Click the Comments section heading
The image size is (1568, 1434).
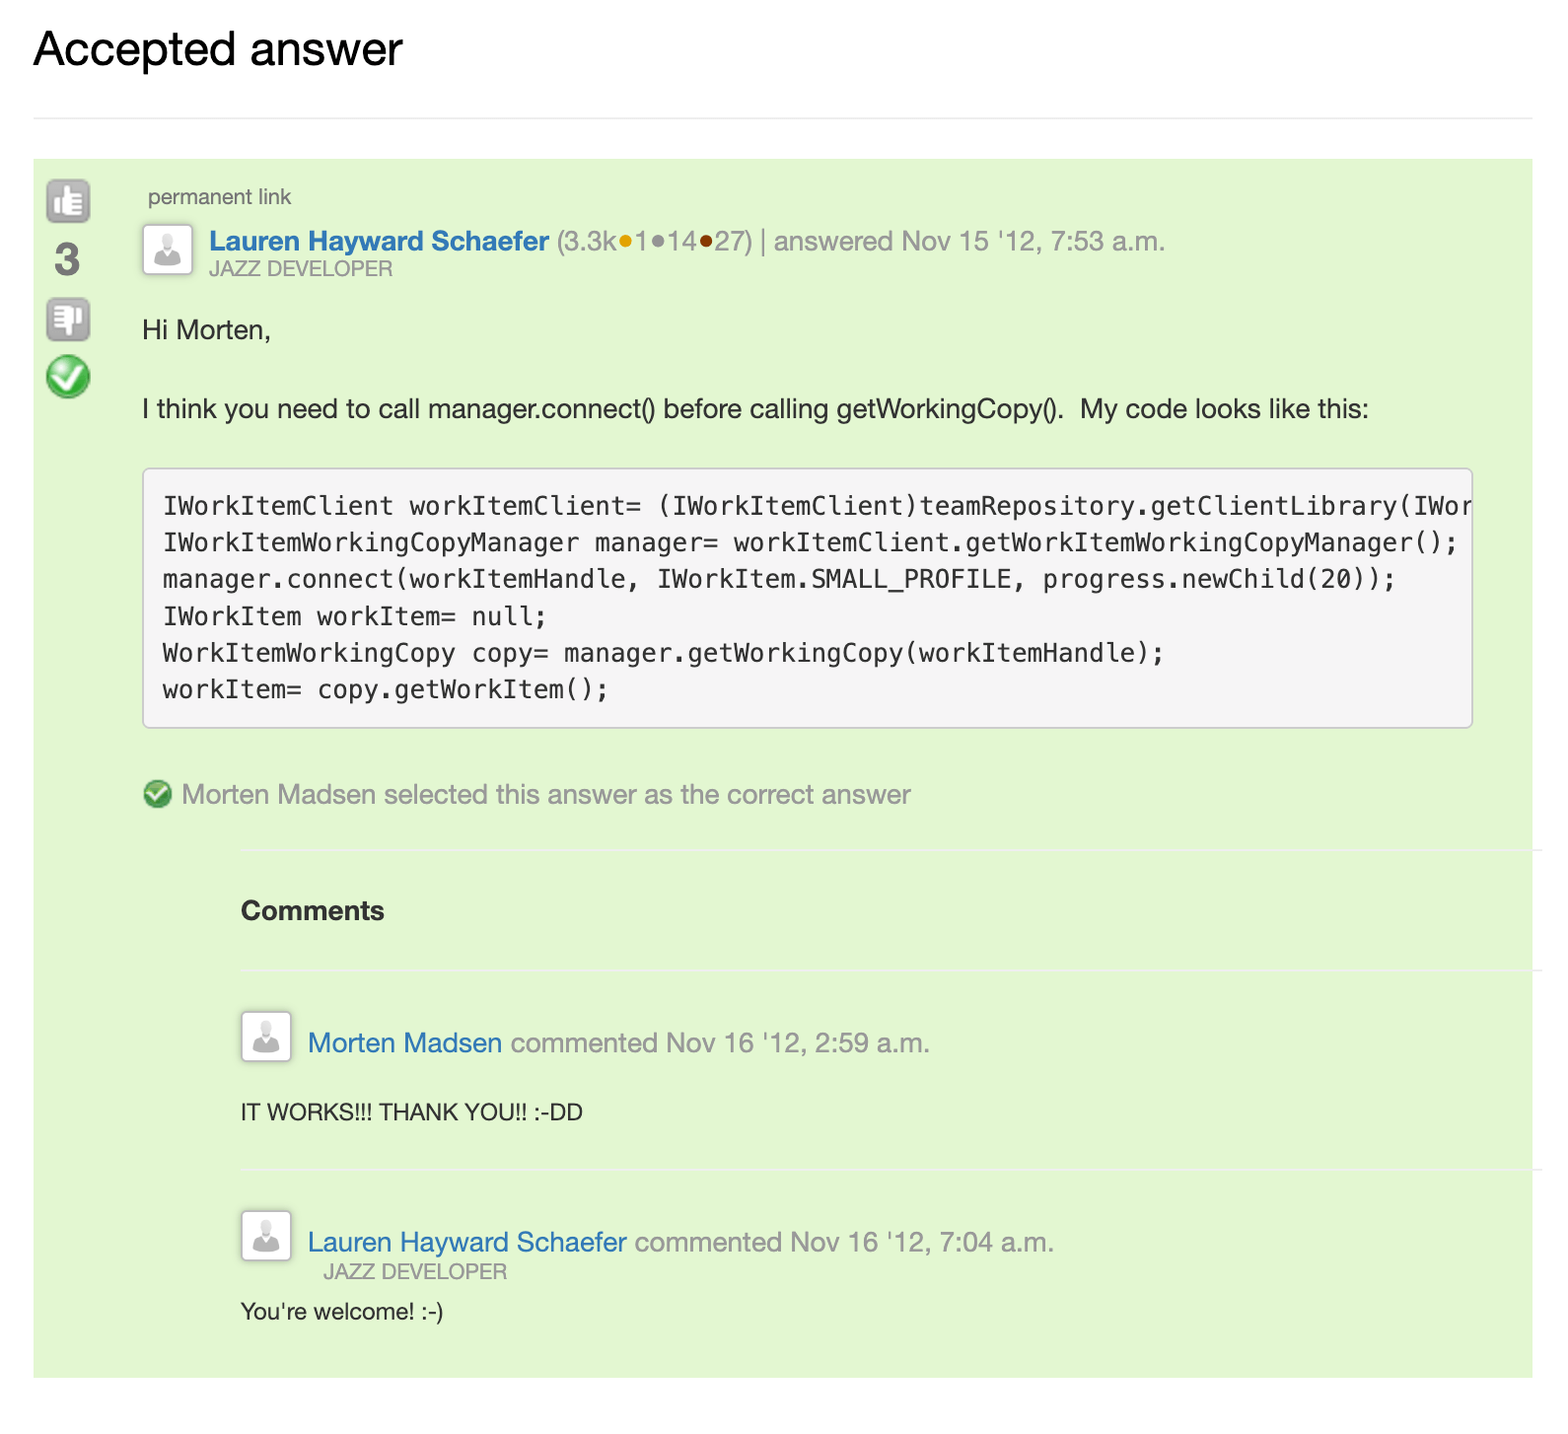313,910
